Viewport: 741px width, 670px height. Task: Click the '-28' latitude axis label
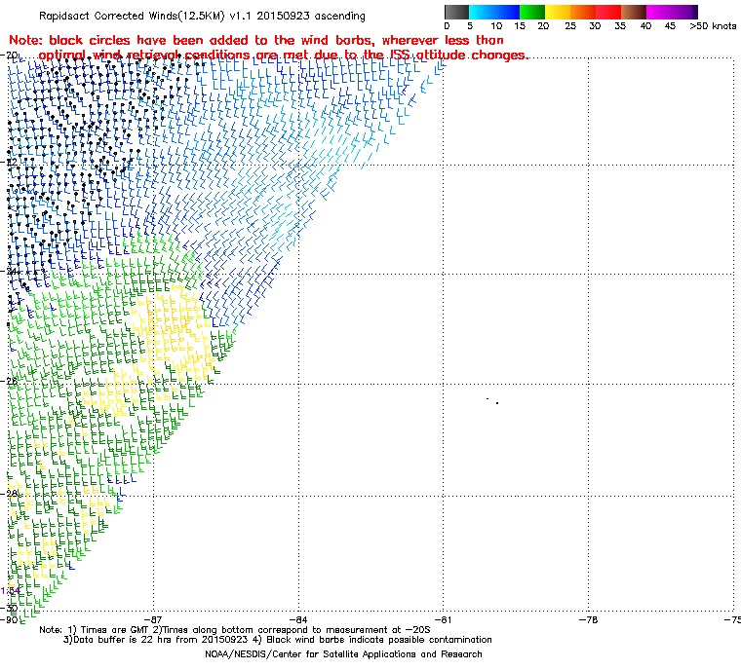10,494
